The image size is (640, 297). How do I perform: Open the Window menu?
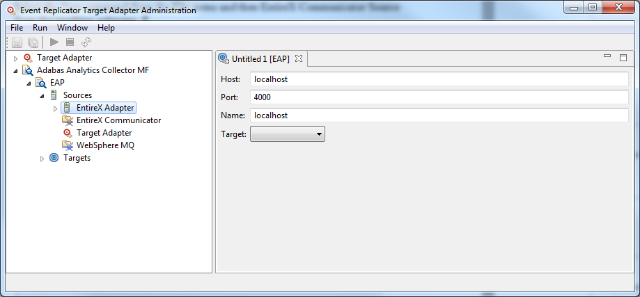(x=72, y=28)
